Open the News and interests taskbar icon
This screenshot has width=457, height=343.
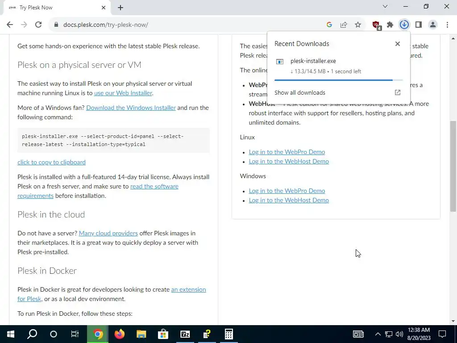tap(358, 334)
